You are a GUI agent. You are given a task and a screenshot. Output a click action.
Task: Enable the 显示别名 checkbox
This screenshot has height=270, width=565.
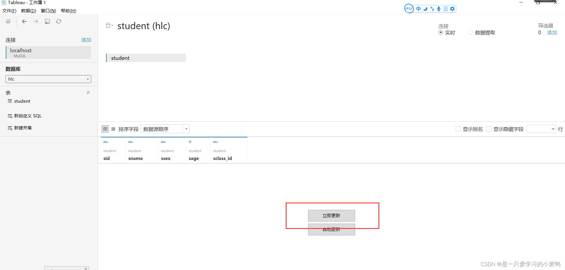(x=458, y=129)
